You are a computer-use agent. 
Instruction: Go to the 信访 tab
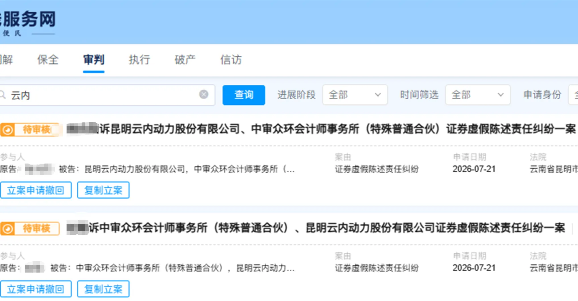(x=231, y=60)
